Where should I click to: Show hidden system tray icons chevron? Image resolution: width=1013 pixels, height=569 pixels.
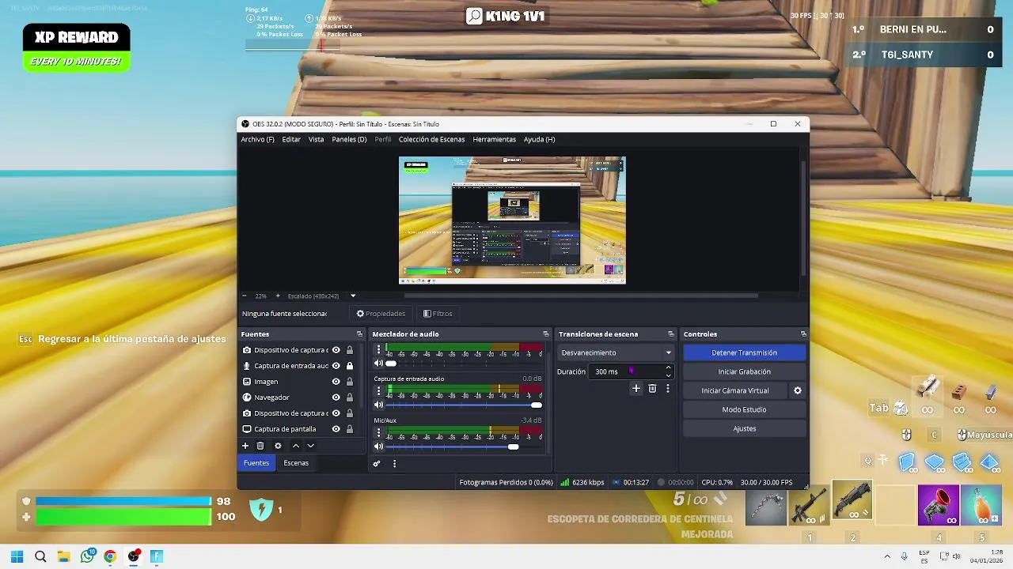tap(887, 556)
